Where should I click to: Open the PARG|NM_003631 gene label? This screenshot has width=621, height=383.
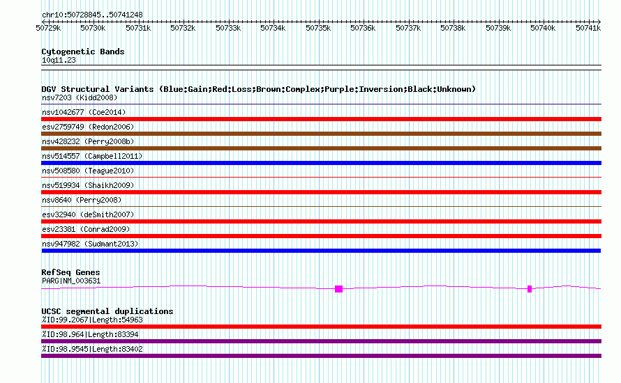tap(71, 281)
